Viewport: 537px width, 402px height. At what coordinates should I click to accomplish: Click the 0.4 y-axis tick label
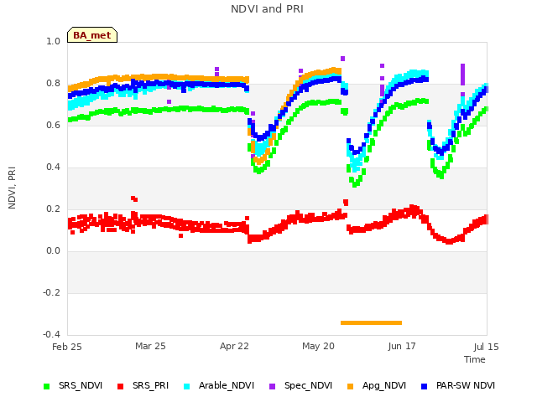[53, 167]
